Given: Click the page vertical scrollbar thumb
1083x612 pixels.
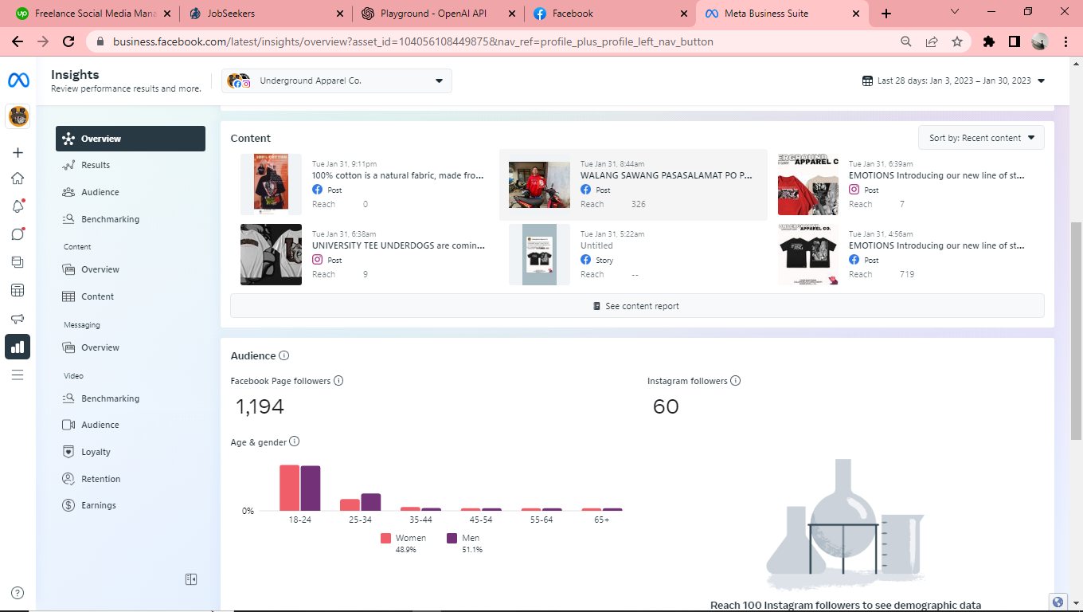Looking at the screenshot, I should click(1076, 331).
